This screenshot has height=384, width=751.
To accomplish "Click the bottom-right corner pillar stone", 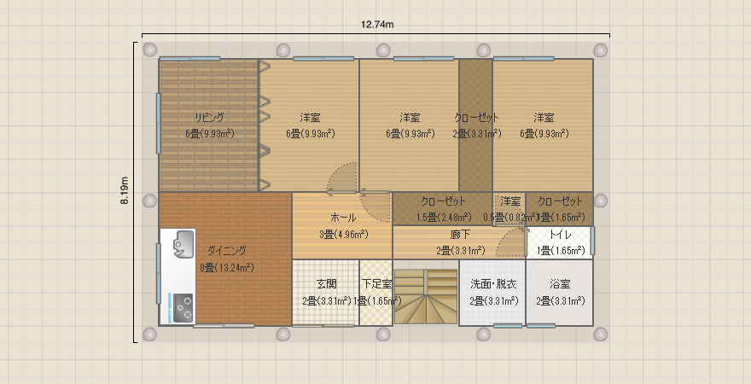I will click(601, 335).
